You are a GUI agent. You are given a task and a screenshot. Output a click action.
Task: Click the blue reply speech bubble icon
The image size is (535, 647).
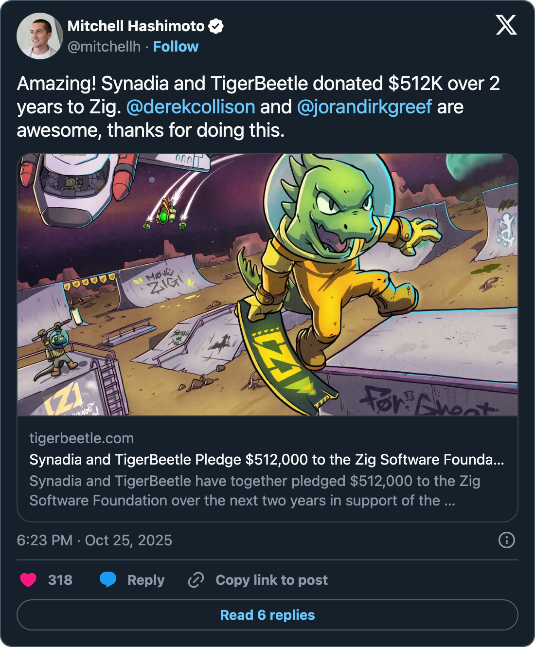108,580
